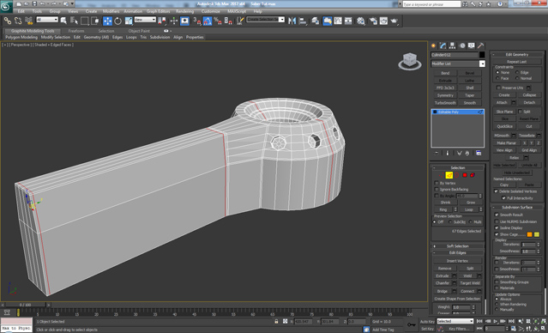Click the Mirror tool icon
The height and width of the screenshot is (333, 548).
292,21
